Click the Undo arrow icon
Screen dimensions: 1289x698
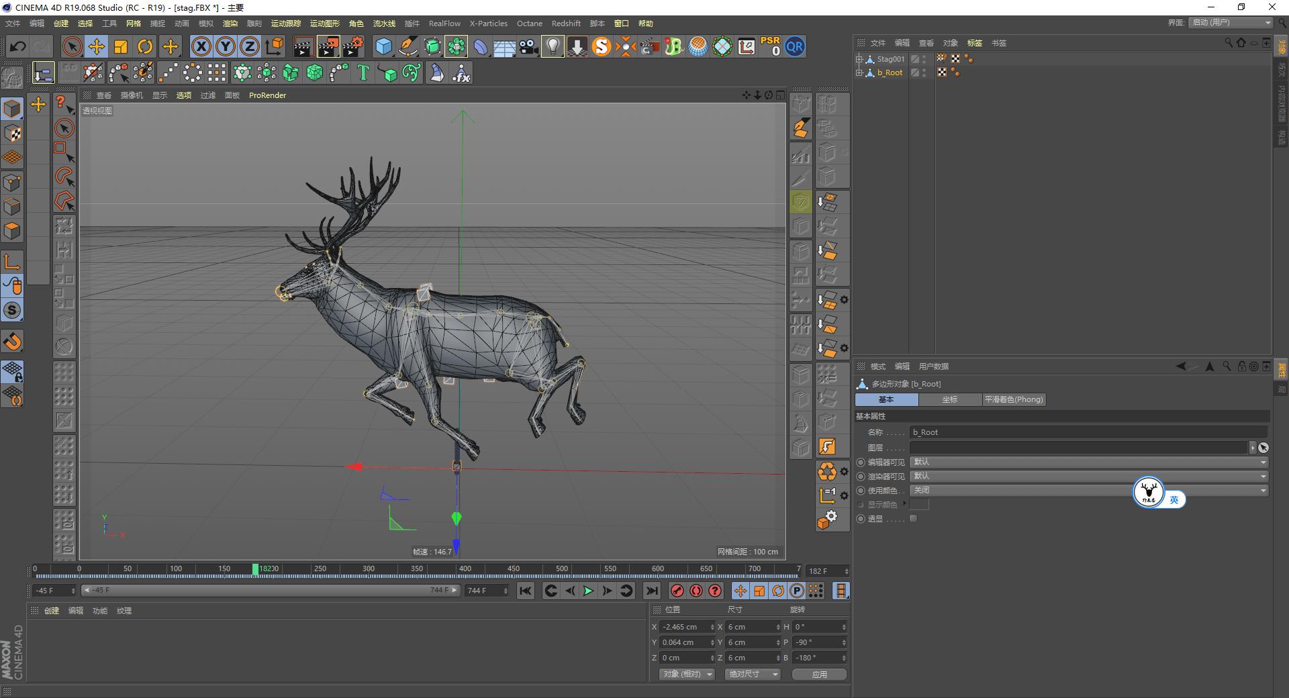[18, 46]
